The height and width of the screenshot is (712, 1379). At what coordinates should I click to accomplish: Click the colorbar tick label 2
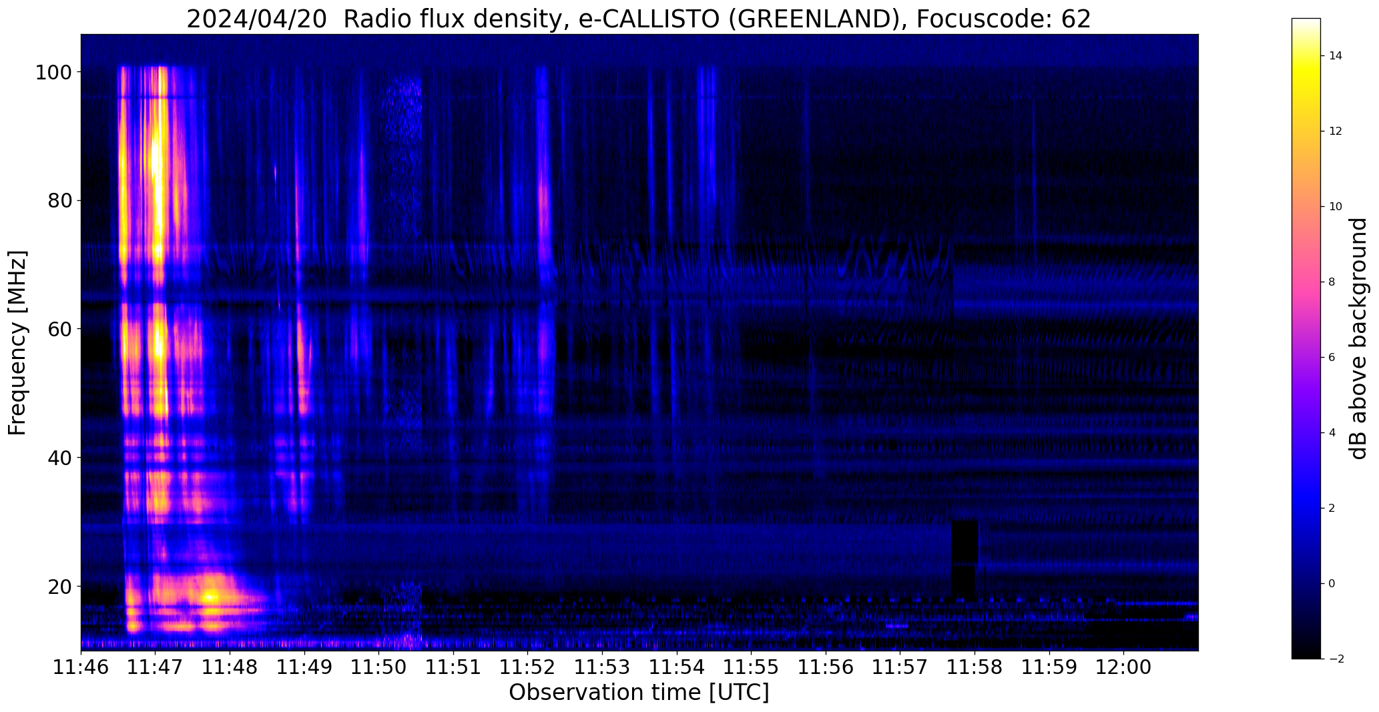coord(1332,508)
